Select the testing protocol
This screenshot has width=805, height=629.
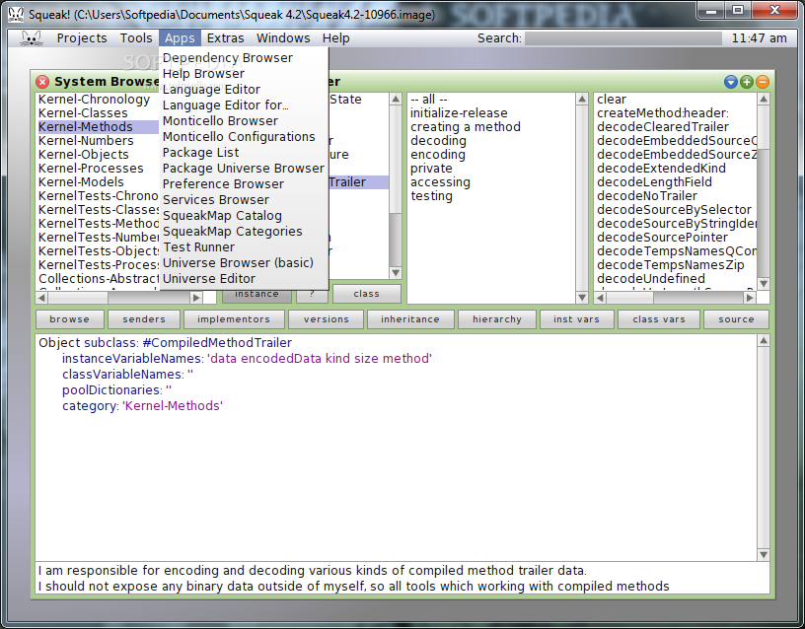point(432,196)
